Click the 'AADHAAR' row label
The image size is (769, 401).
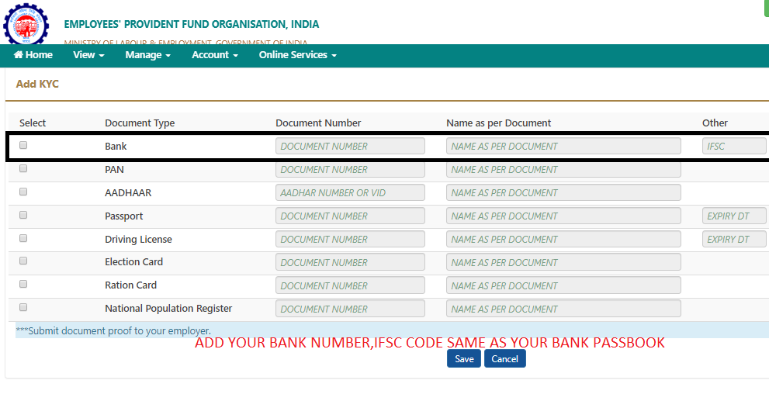pyautogui.click(x=128, y=192)
